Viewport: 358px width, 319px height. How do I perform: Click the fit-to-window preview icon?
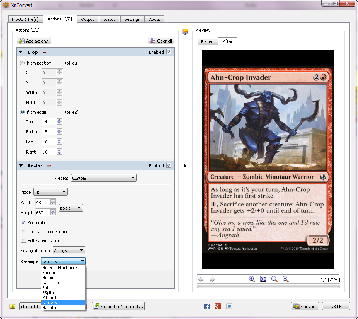point(263,279)
